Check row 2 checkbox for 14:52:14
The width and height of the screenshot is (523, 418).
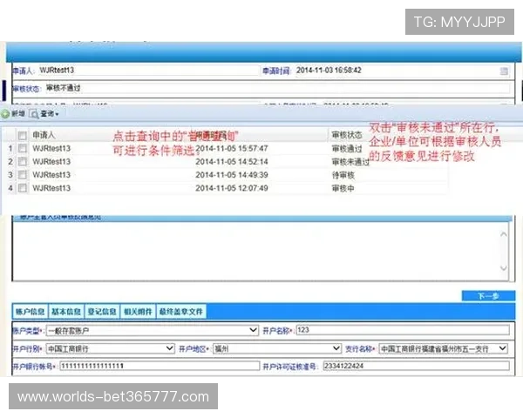23,162
